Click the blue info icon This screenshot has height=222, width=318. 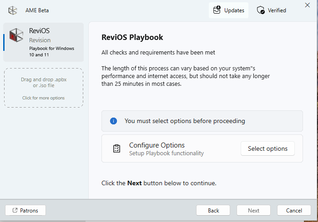(113, 121)
